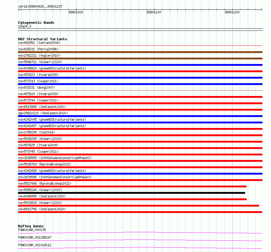Click the blue bar under dgv2961n223
This screenshot has height=252, width=271.
[x=140, y=116]
